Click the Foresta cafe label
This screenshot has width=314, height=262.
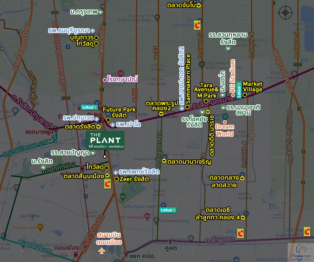[x=25, y=228]
